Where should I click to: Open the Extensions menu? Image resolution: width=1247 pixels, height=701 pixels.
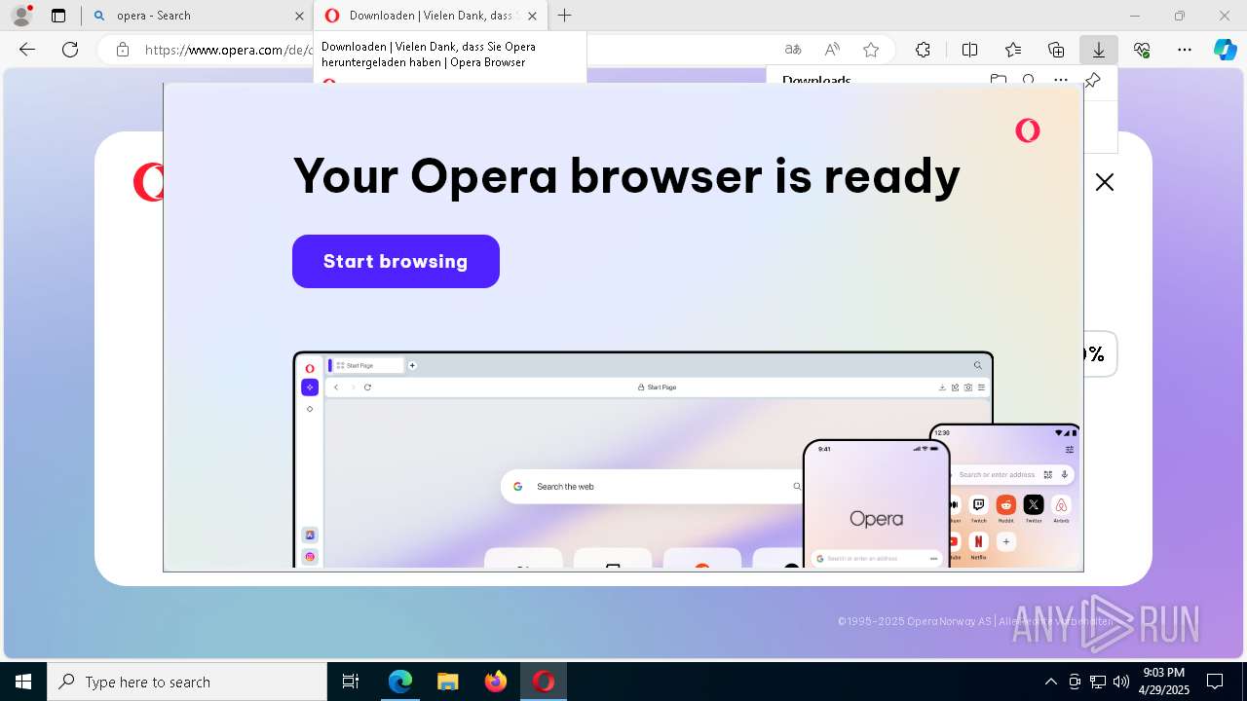click(923, 50)
